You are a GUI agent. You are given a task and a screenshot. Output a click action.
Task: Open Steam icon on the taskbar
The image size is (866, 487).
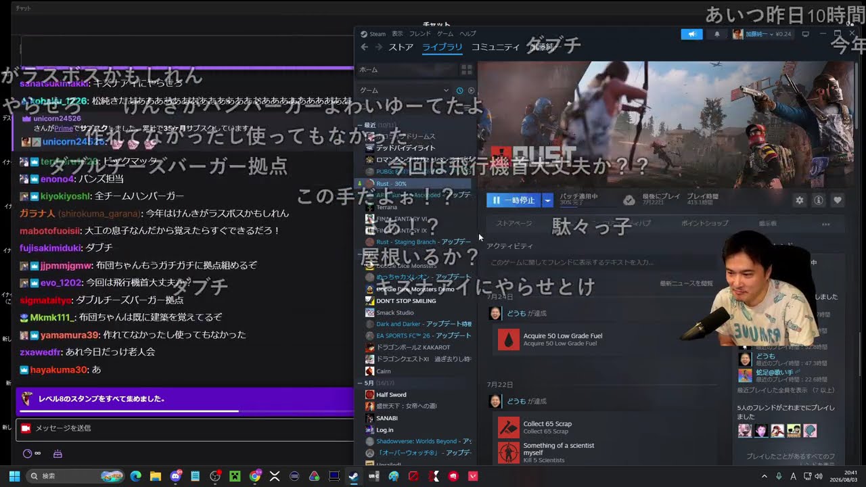click(x=354, y=476)
